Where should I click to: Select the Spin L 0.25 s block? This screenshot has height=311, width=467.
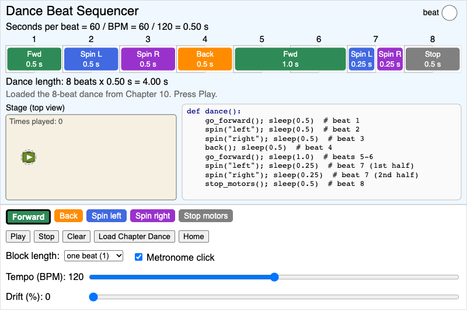[361, 59]
